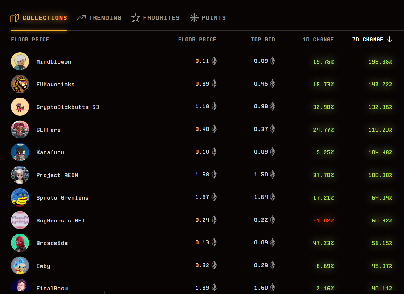Click the Emby avatar image
This screenshot has width=404, height=294.
pos(20,265)
